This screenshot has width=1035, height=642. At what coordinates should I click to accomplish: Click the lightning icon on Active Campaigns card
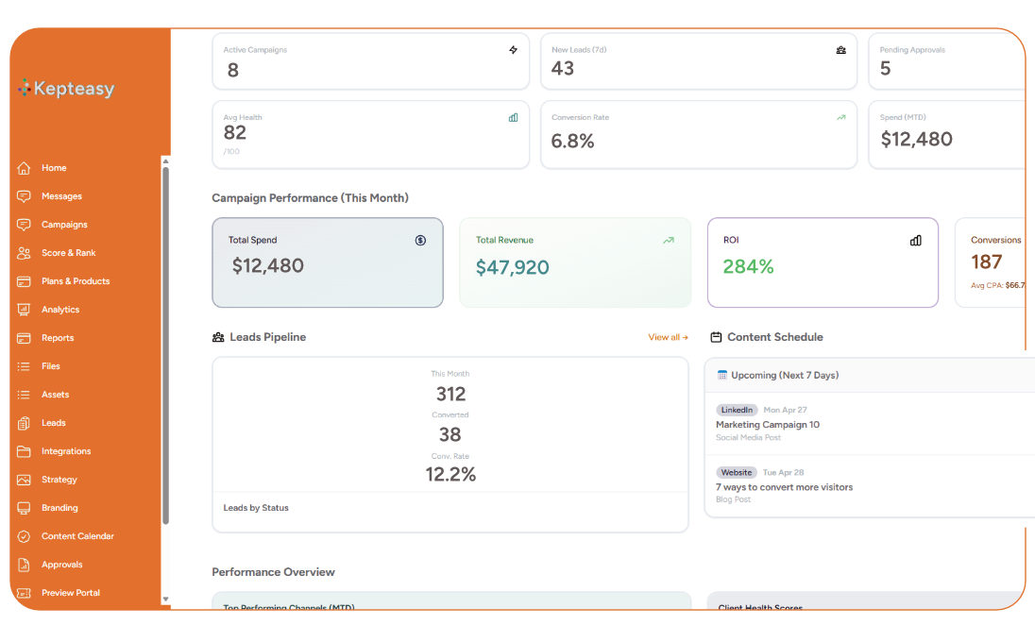(x=513, y=50)
